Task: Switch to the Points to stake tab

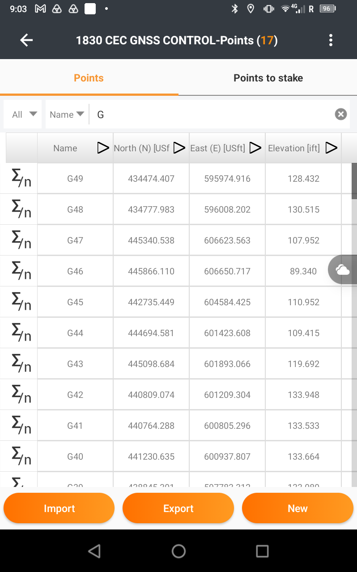Action: coord(268,78)
